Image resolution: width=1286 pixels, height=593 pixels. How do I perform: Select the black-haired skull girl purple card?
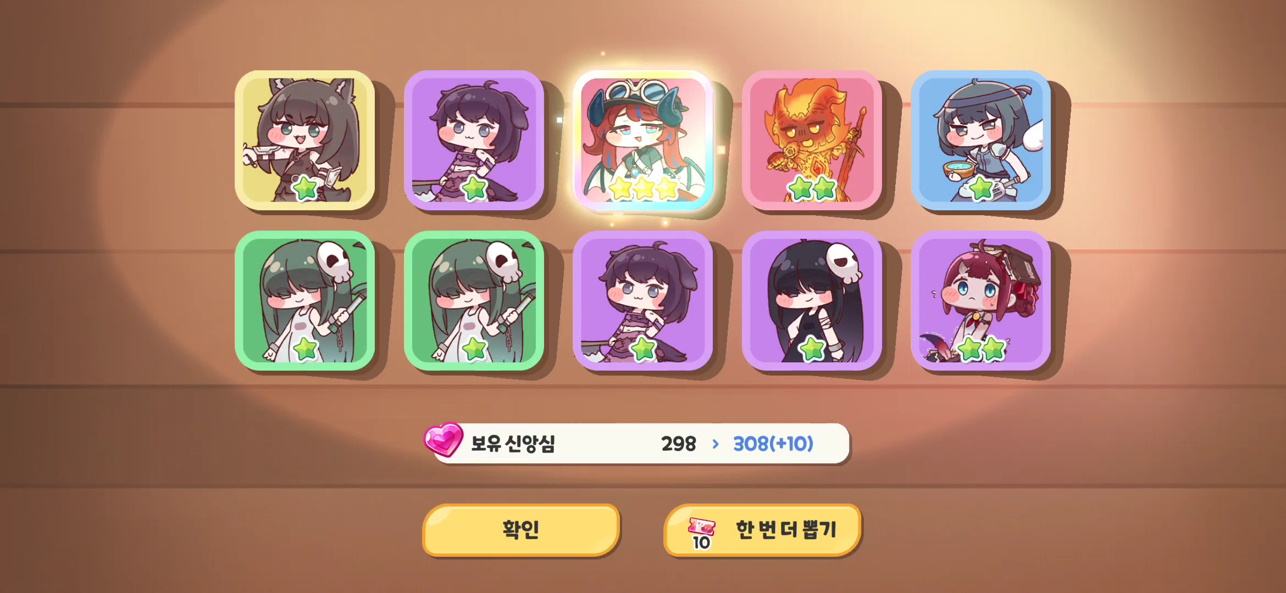point(812,300)
